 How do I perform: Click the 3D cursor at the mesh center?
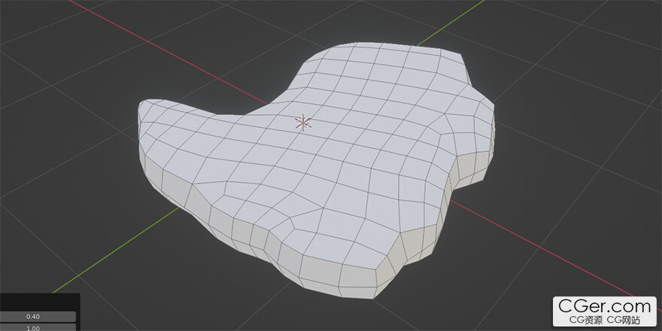coord(302,123)
